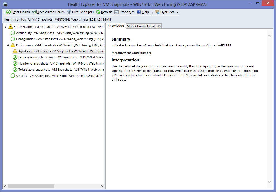Click the Overrides toolbar icon
Image resolution: width=276 pixels, height=192 pixels.
pos(157,12)
